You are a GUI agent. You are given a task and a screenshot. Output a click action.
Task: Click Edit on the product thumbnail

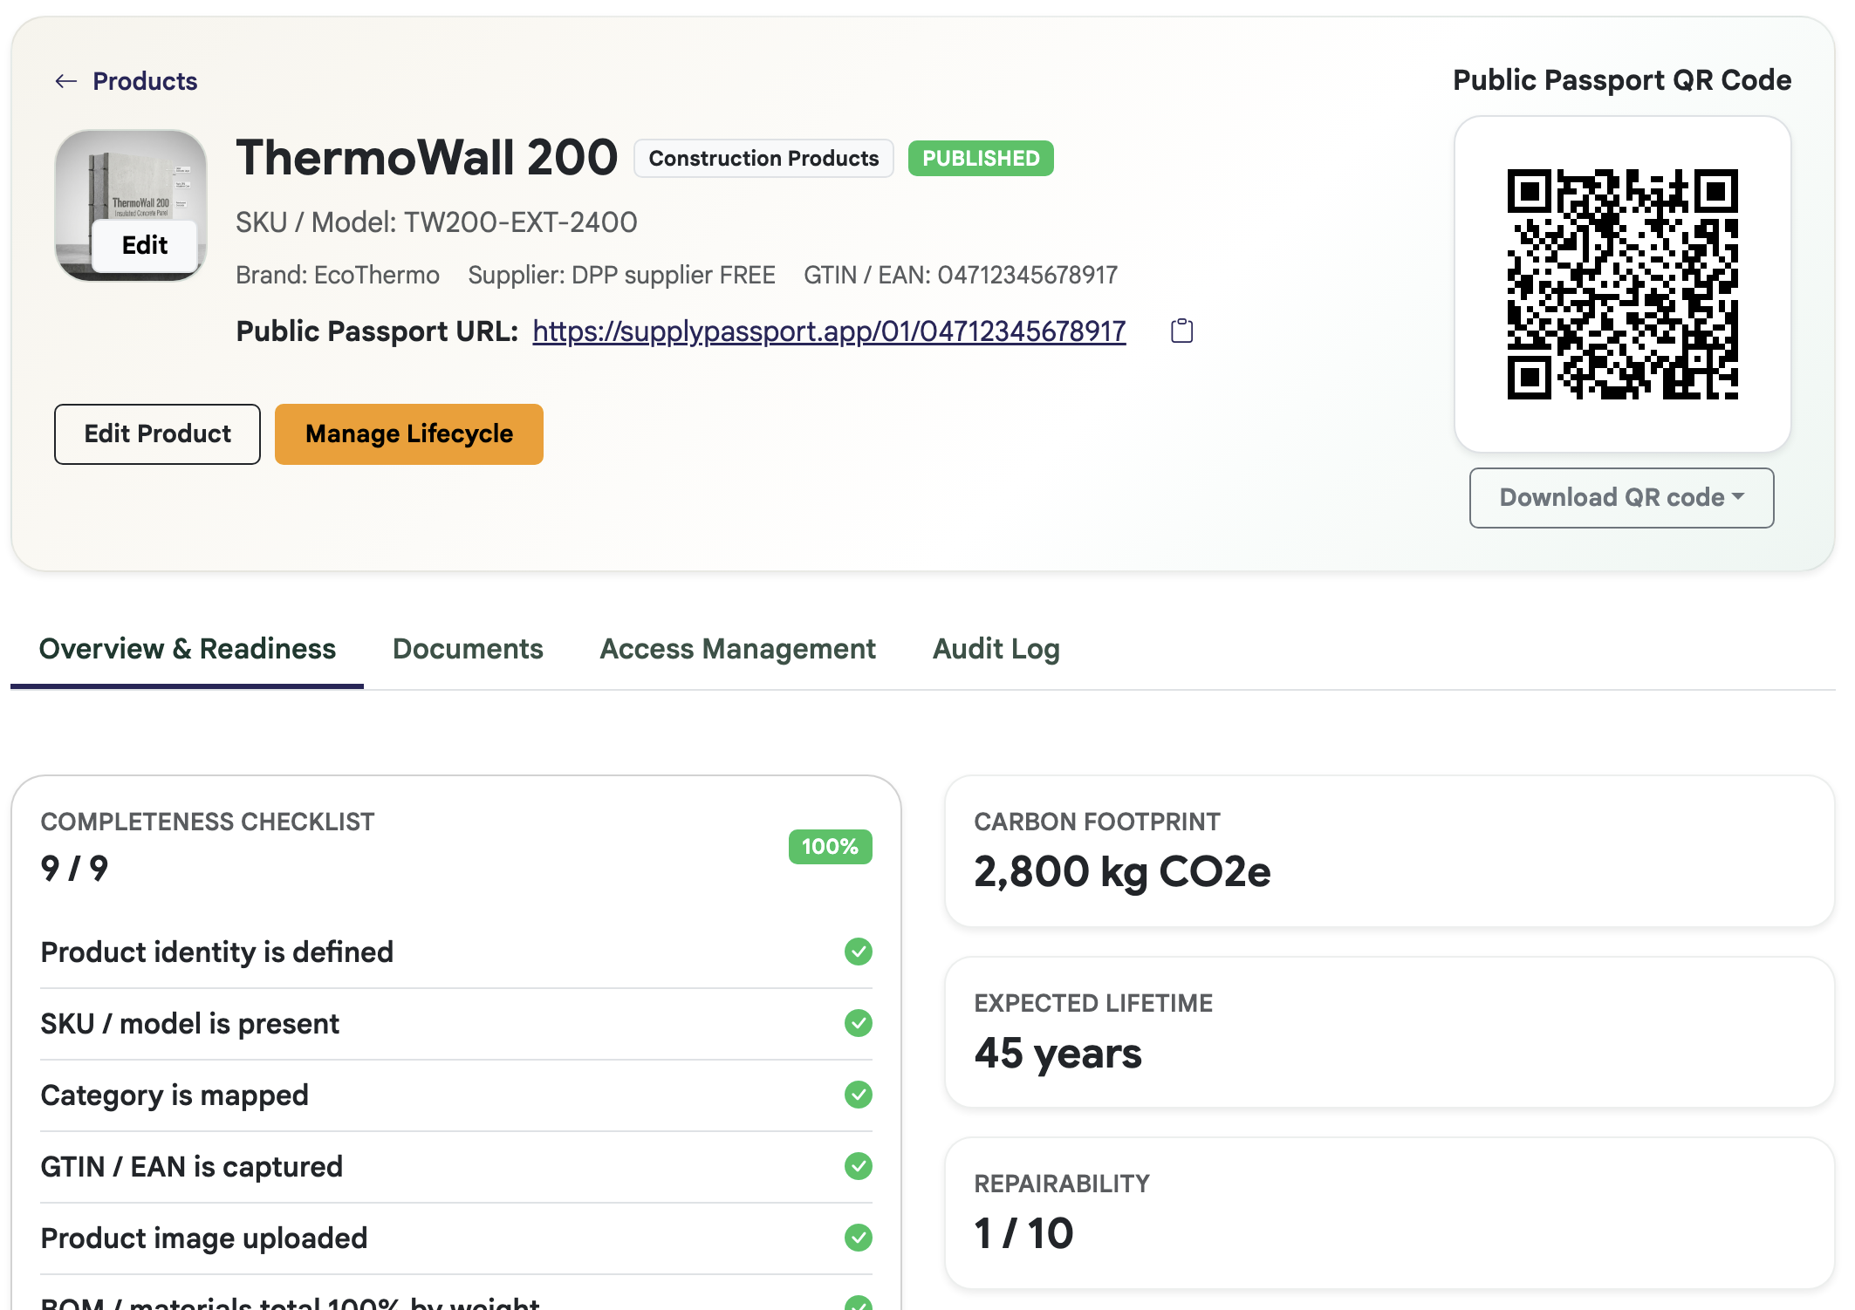[145, 245]
